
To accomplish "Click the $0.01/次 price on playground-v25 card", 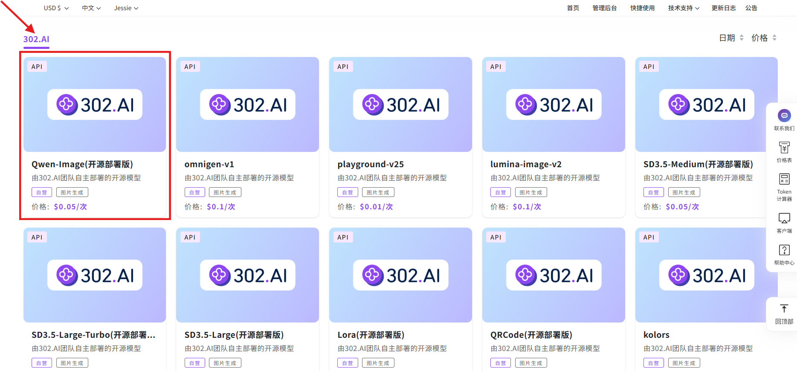I will click(376, 207).
